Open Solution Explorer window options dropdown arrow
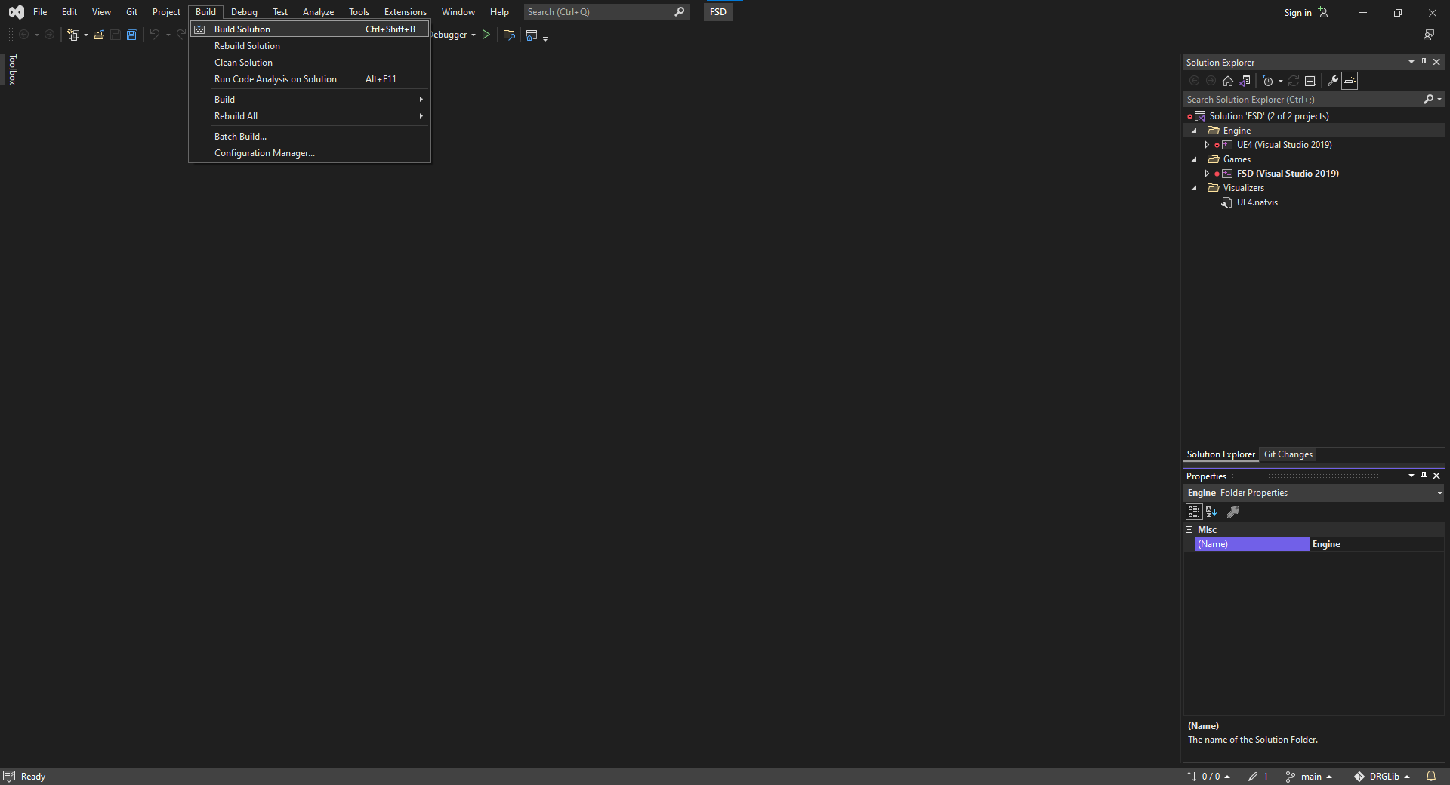The image size is (1450, 785). click(1411, 63)
